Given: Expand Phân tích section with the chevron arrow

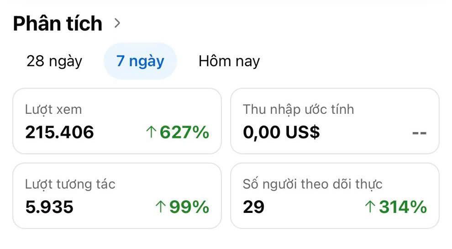Looking at the screenshot, I should (x=117, y=23).
